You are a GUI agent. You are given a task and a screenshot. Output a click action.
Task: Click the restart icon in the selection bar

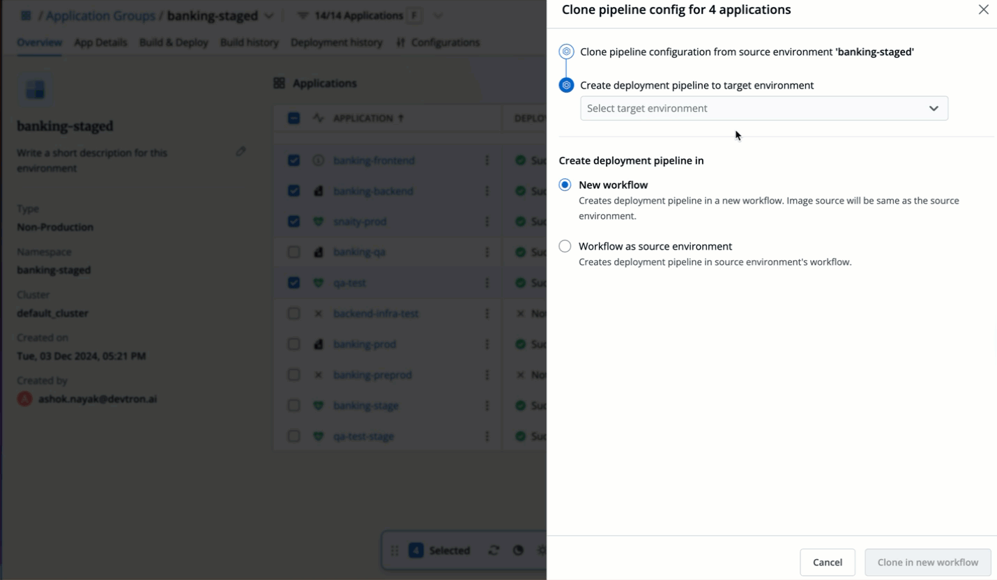click(494, 550)
